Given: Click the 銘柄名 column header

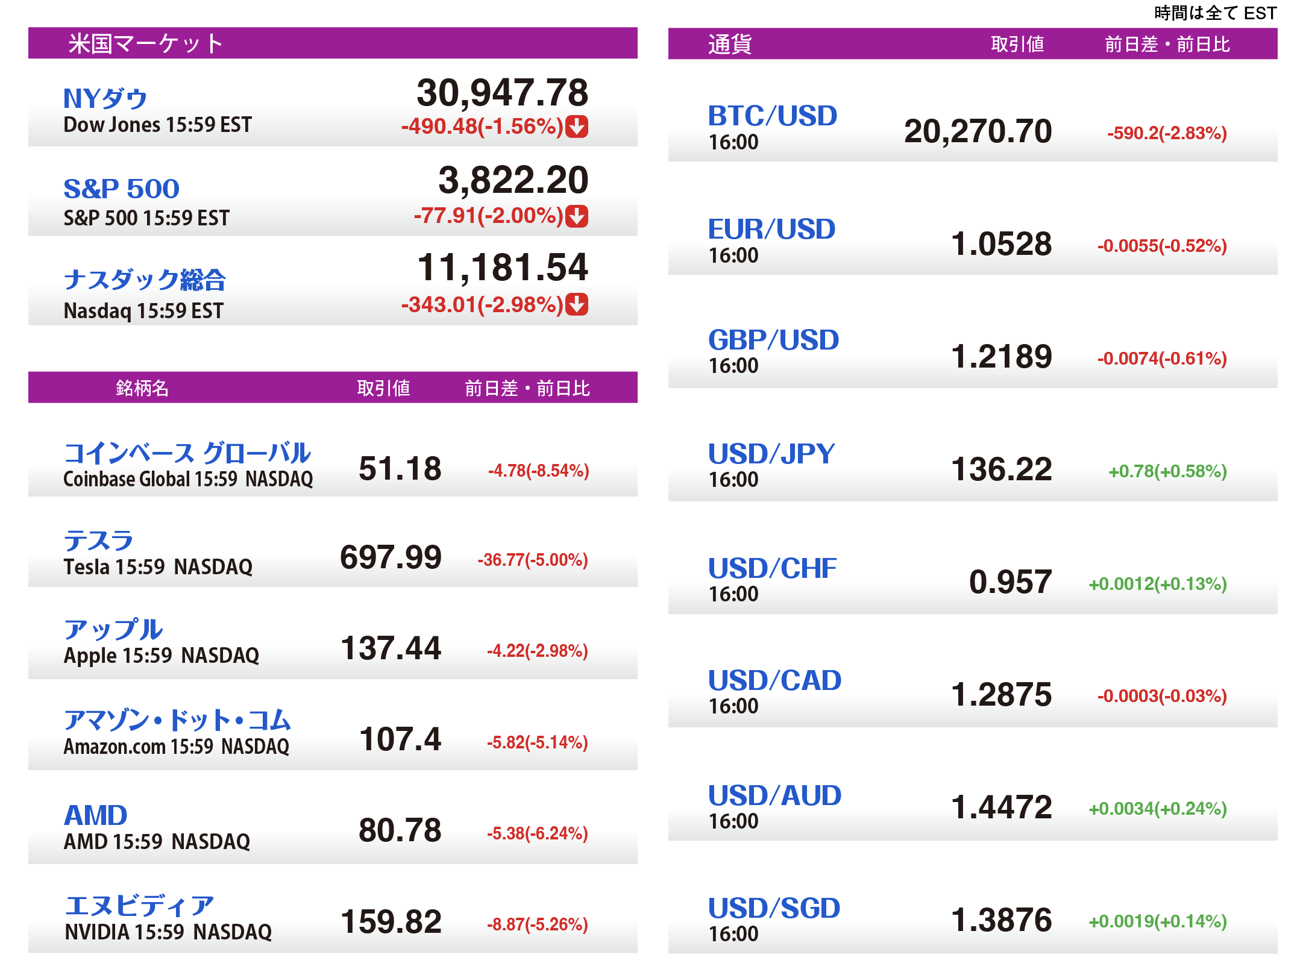Looking at the screenshot, I should (x=142, y=388).
